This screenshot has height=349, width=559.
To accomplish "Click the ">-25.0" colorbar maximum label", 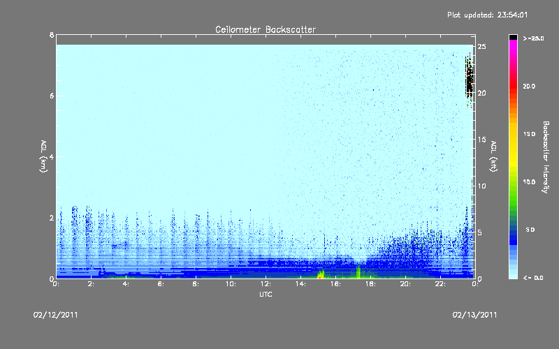I will coord(533,38).
